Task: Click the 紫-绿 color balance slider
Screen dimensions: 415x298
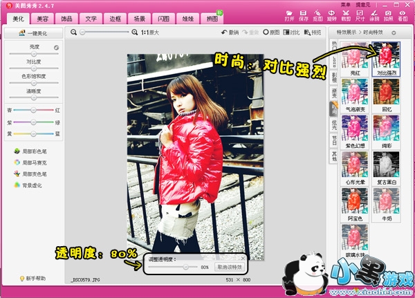Action: coord(33,122)
